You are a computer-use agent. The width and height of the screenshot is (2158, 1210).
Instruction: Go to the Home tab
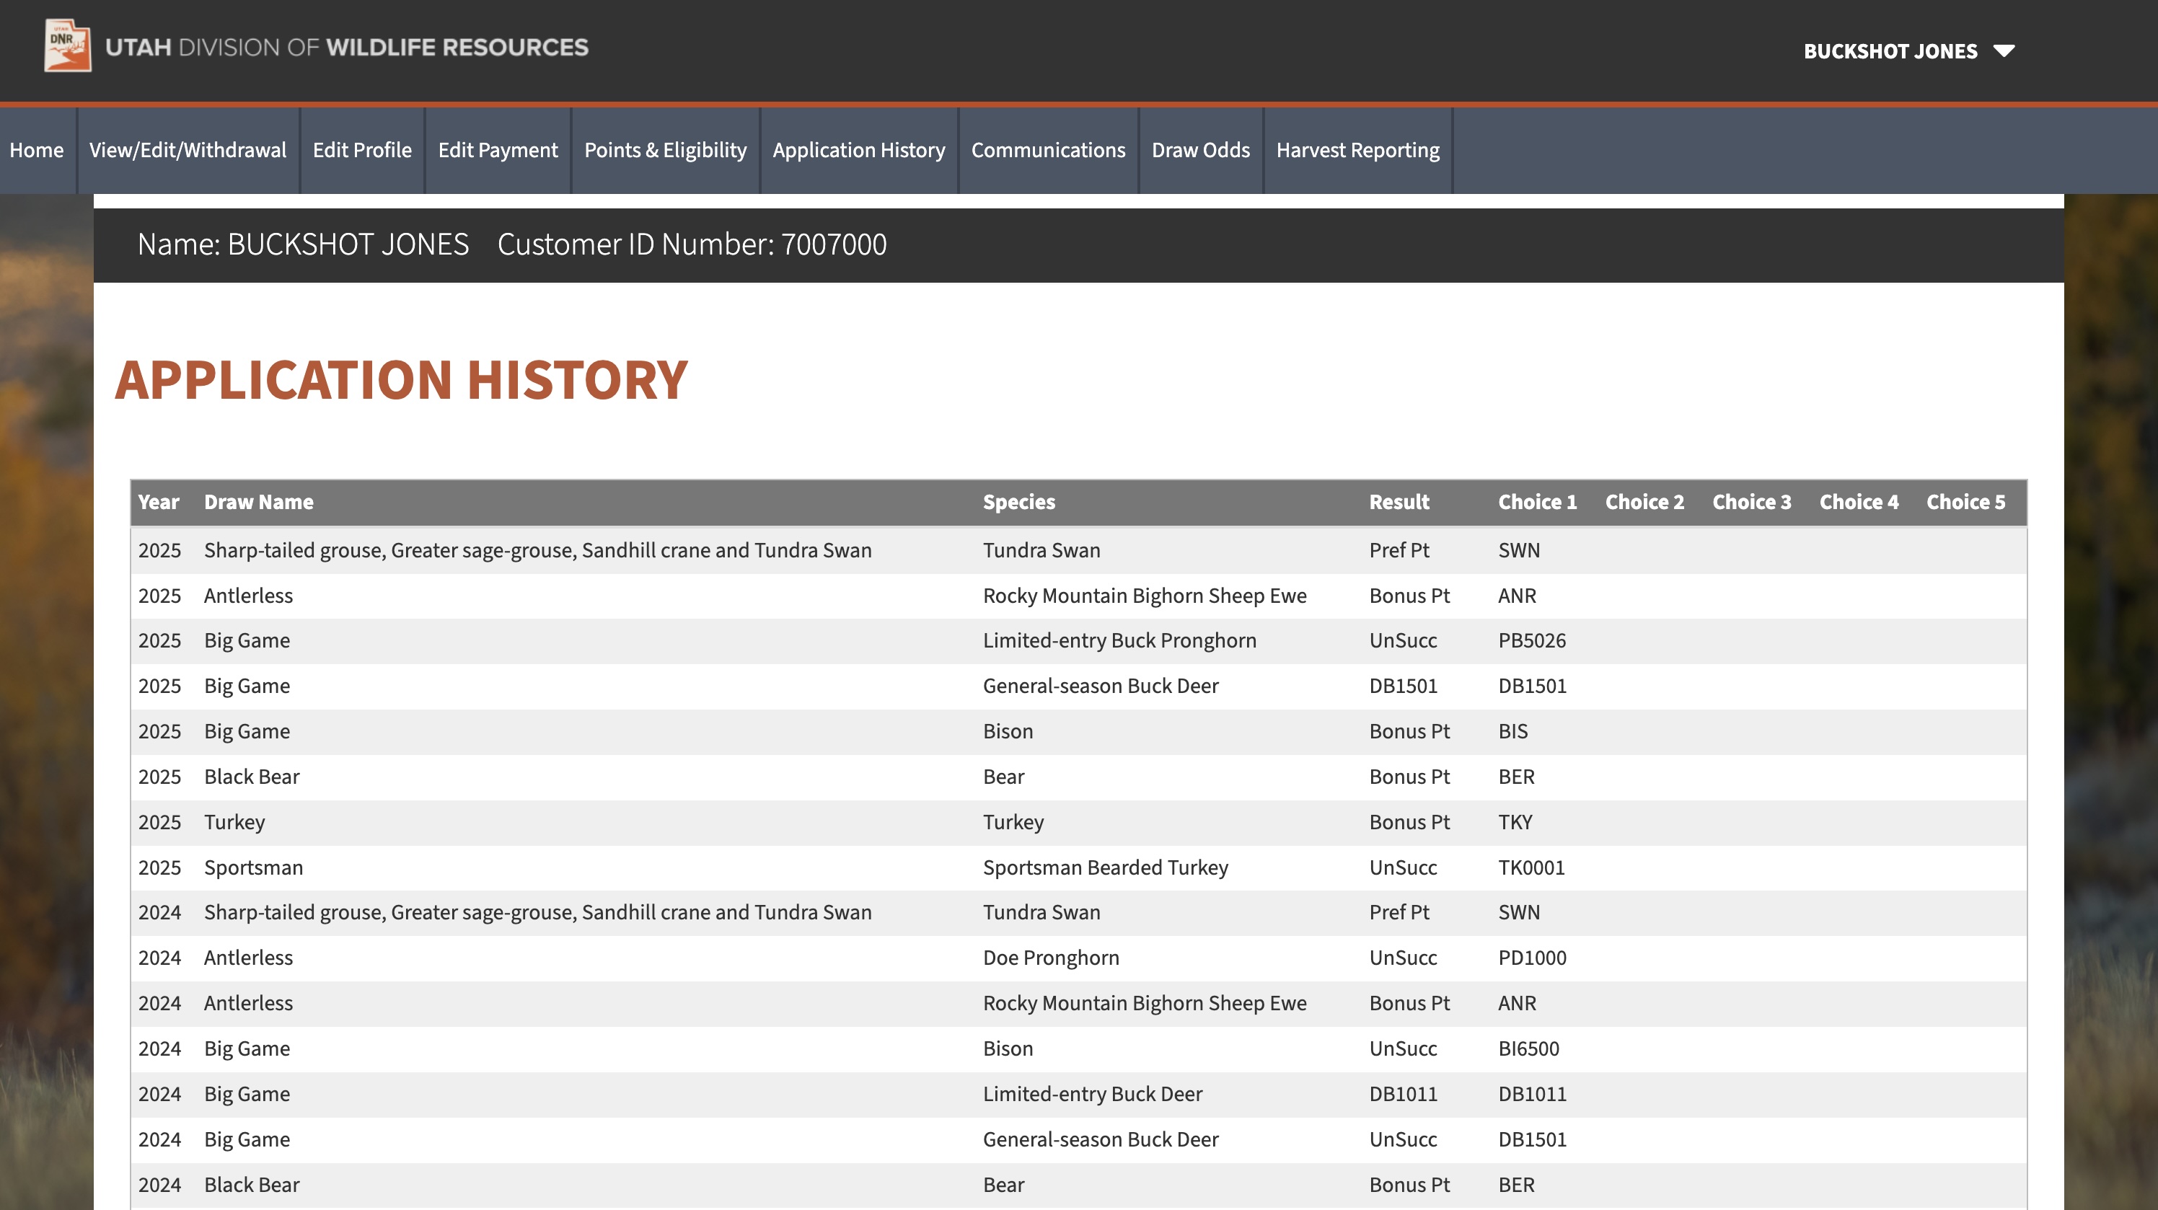[37, 150]
